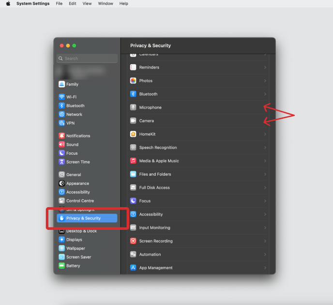333x305 pixels.
Task: Select the Accessibility icon in sidebar
Action: pos(61,192)
